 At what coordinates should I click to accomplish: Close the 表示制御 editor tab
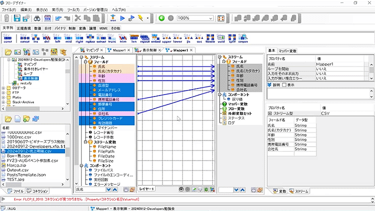coord(160,50)
